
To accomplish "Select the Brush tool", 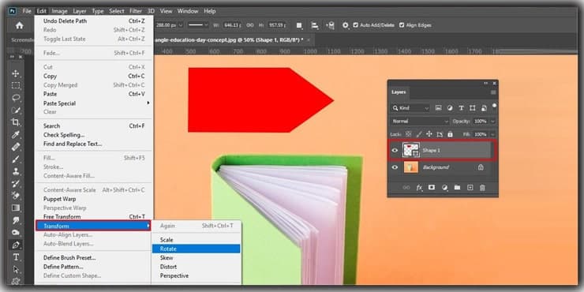I will [x=16, y=159].
